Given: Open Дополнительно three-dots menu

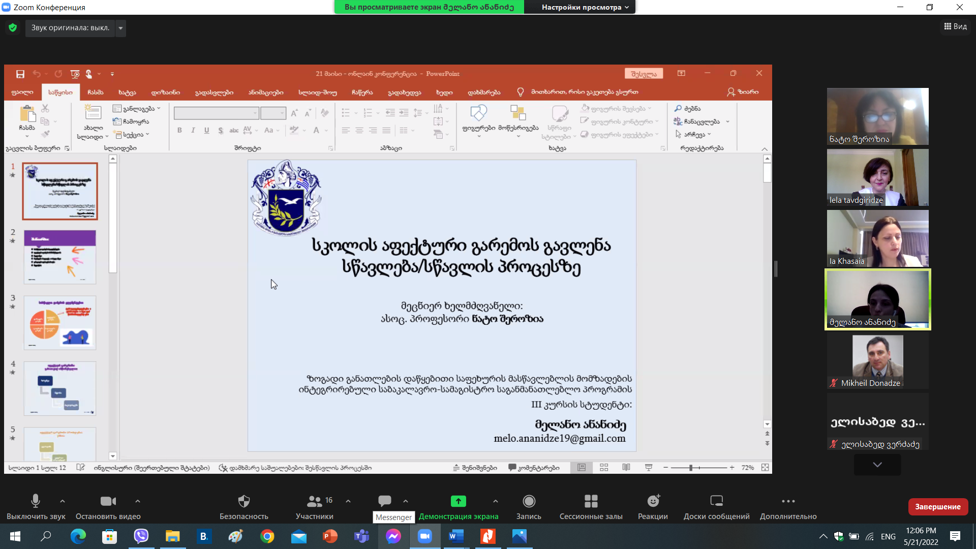Looking at the screenshot, I should pyautogui.click(x=788, y=502).
